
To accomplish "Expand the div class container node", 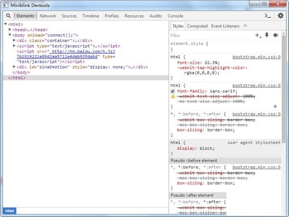I will pyautogui.click(x=14, y=41).
